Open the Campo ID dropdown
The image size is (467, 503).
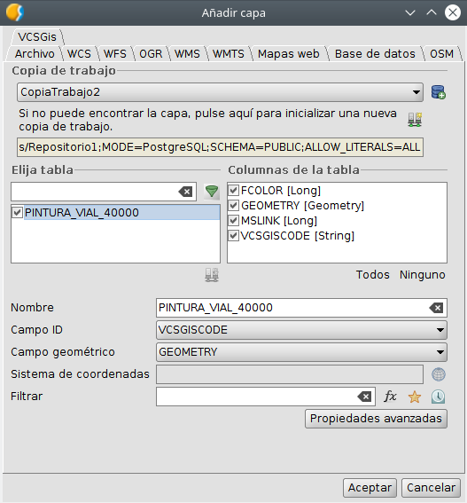[x=301, y=330]
